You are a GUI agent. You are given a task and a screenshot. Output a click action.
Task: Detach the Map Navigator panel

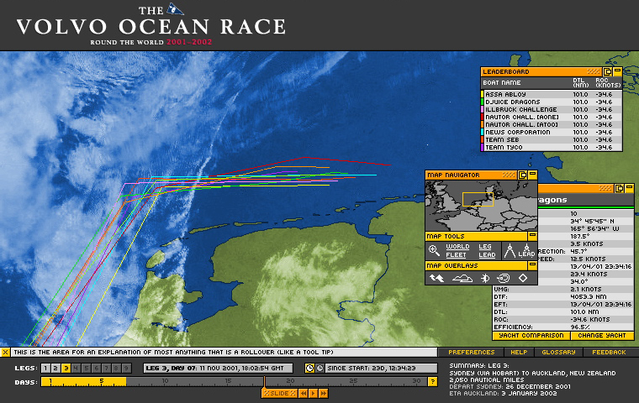522,175
